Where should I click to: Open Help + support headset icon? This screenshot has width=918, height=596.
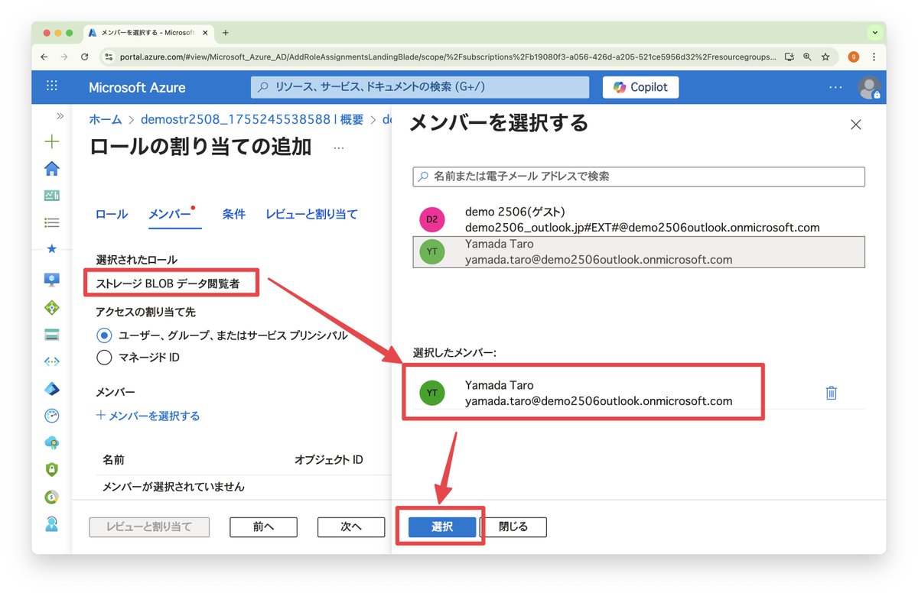point(51,524)
